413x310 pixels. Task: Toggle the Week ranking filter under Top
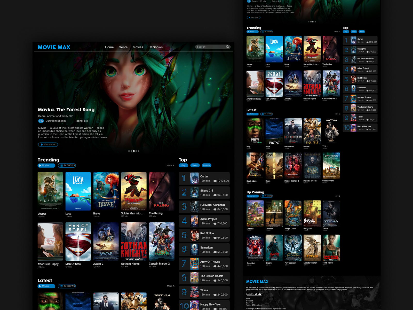click(x=195, y=165)
